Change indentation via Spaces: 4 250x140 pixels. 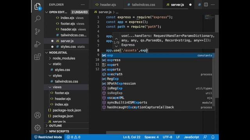pos(152,137)
